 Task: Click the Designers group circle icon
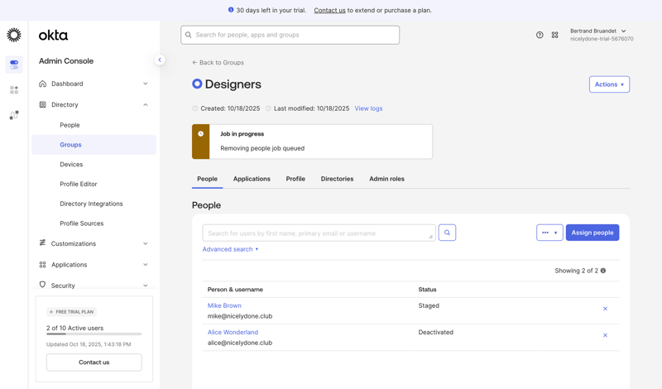(x=197, y=84)
